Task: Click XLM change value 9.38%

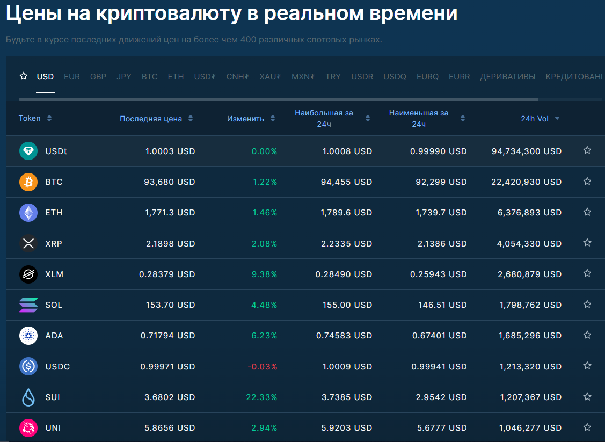Action: click(x=264, y=274)
